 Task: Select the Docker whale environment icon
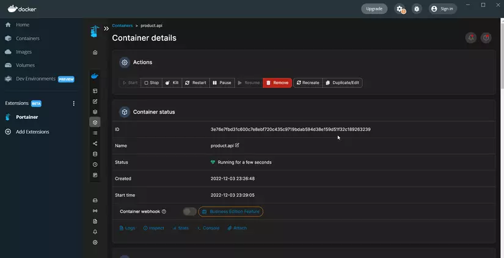point(95,76)
